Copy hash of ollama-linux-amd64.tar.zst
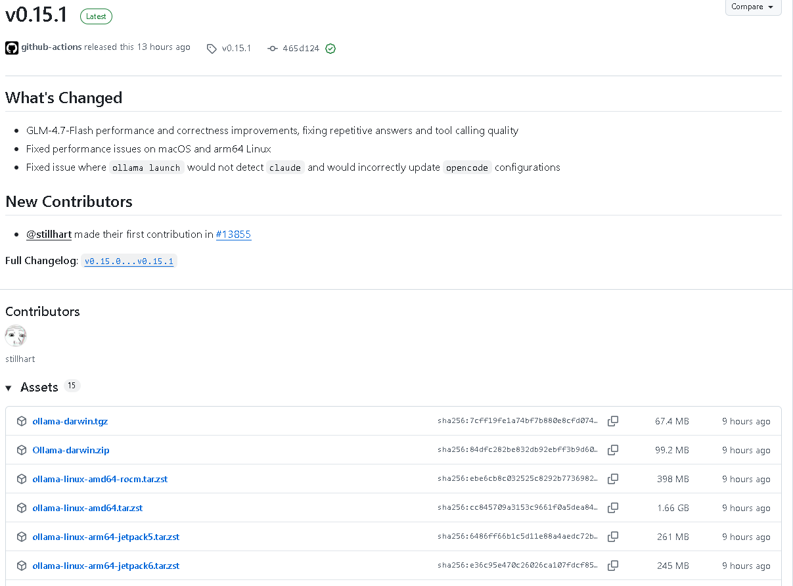This screenshot has width=793, height=586. (613, 508)
